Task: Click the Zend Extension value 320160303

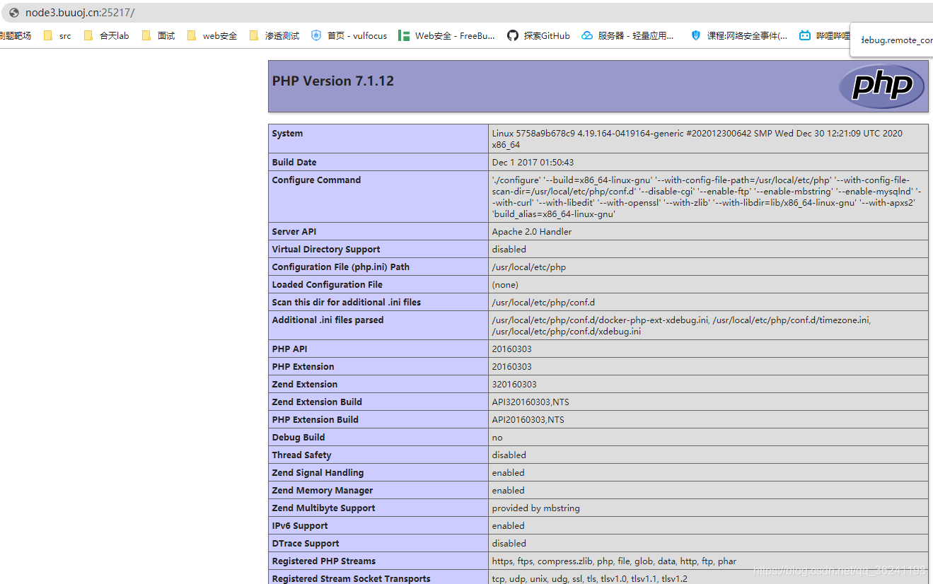Action: 514,385
